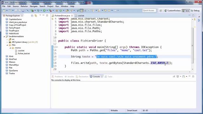Open the File menu
The width and height of the screenshot is (203, 114).
pos(4,6)
